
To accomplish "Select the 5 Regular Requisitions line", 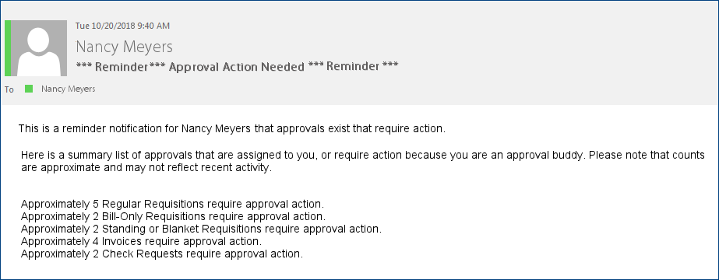I will click(x=172, y=204).
